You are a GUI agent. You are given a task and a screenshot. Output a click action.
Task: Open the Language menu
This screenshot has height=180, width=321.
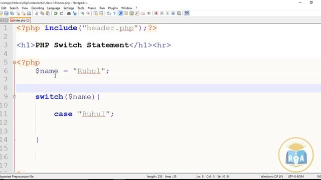(x=54, y=8)
